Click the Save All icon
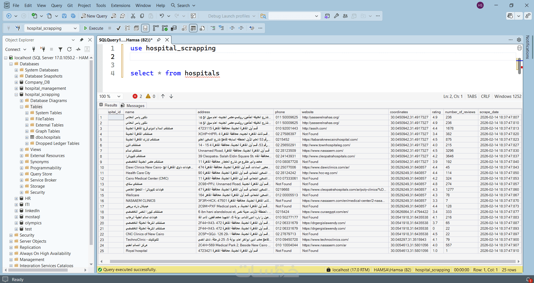The width and height of the screenshot is (534, 283). click(73, 16)
